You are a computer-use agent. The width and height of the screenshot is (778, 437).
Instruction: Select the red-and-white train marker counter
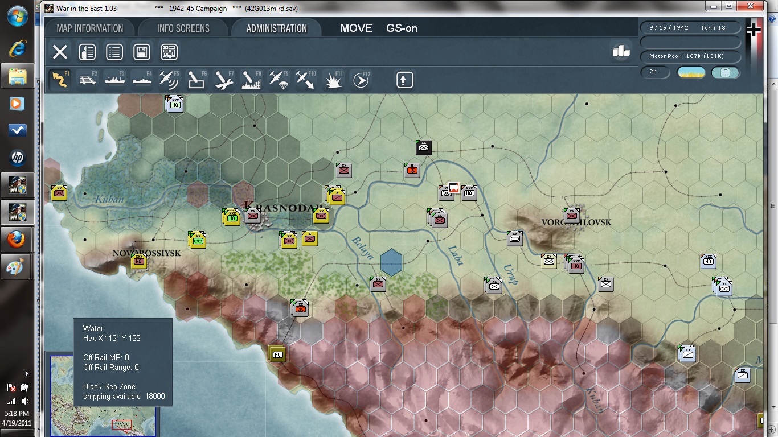click(453, 188)
